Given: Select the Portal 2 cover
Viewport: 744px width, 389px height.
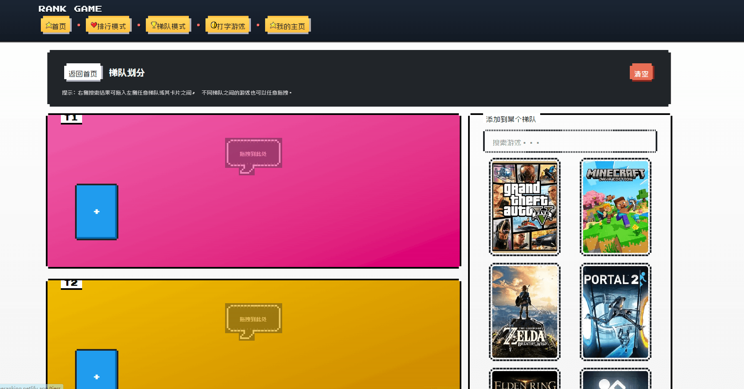Looking at the screenshot, I should [x=616, y=312].
